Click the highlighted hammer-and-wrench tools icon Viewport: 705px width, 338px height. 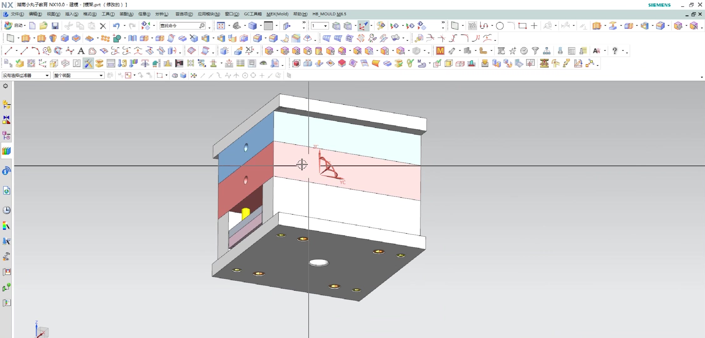[x=89, y=63]
